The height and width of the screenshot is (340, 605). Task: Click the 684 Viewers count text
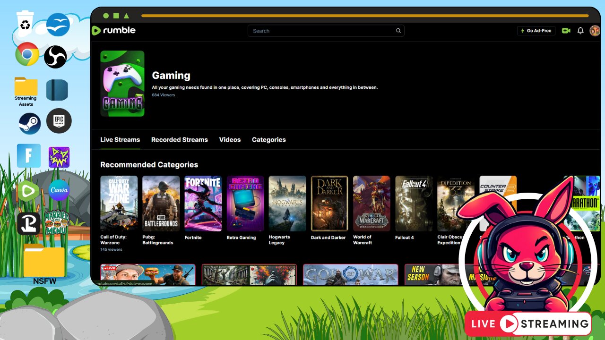click(164, 95)
